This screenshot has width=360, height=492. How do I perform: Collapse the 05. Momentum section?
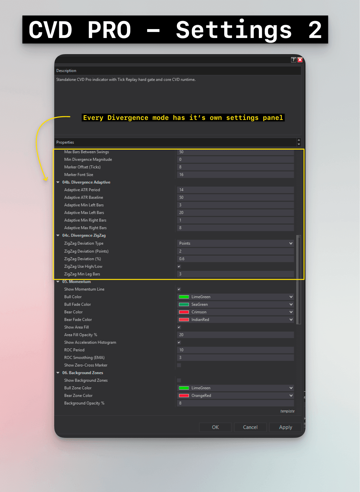tap(58, 281)
